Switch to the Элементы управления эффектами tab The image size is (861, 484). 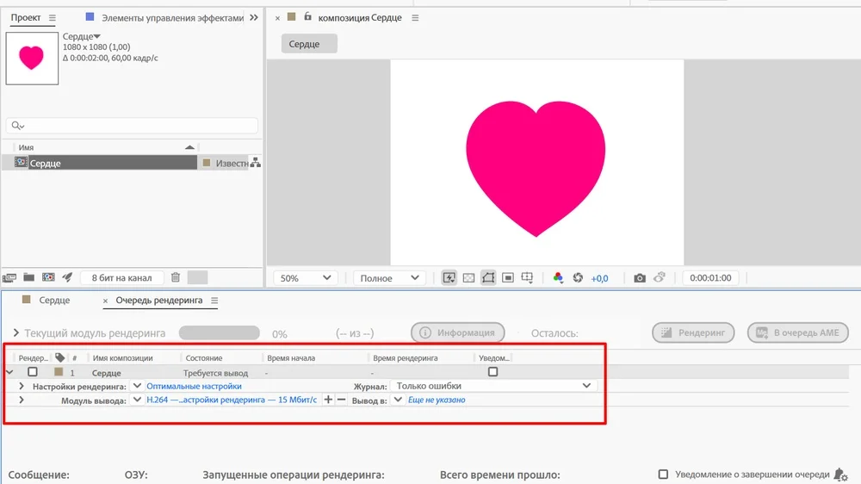(171, 17)
